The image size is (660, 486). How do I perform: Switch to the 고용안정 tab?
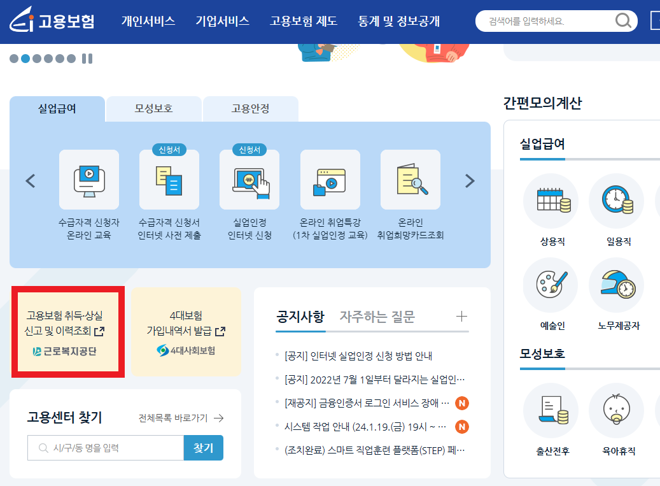point(251,109)
